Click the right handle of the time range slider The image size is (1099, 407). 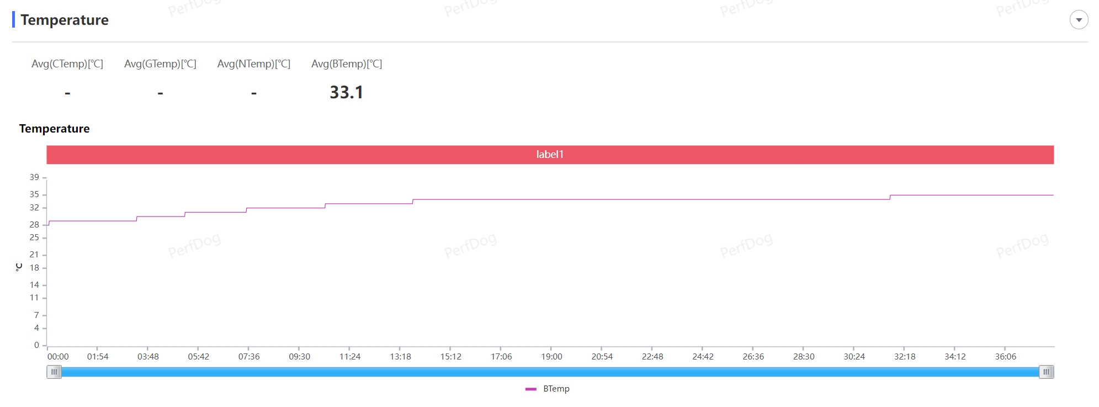click(x=1046, y=372)
